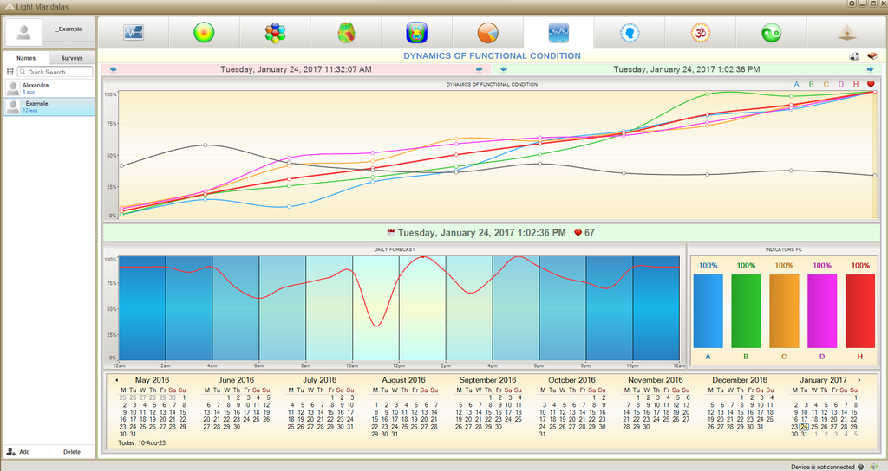Image resolution: width=888 pixels, height=471 pixels.
Task: Toggle curve A in chart legend
Action: 796,84
